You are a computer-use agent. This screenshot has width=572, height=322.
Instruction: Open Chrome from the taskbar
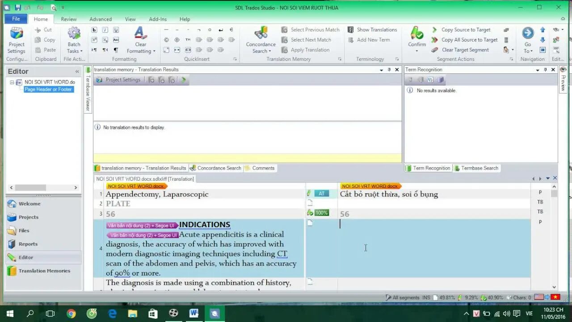71,314
